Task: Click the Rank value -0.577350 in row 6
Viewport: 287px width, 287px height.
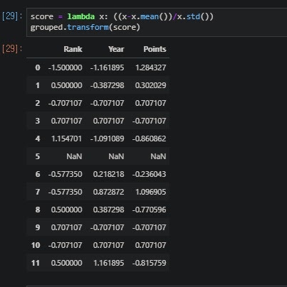Action: (x=66, y=174)
